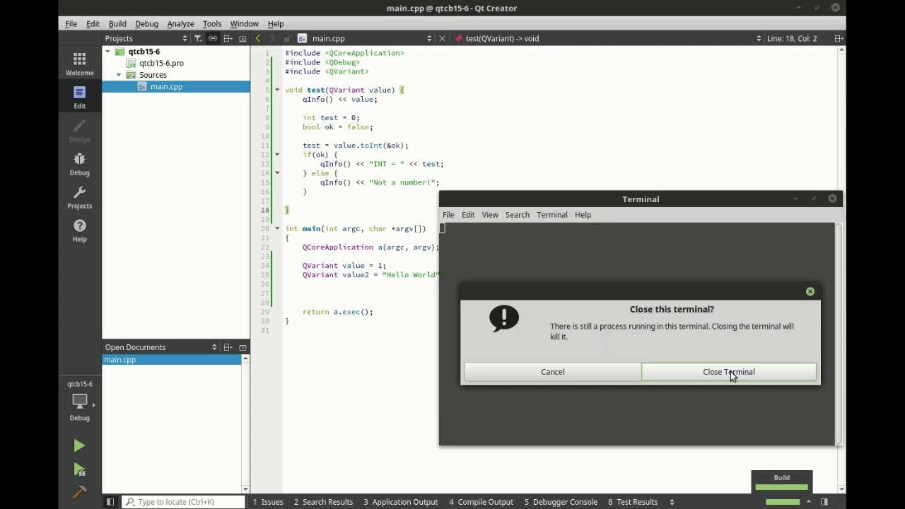Select main.cpp in Open Documents list
This screenshot has width=905, height=509.
click(x=172, y=360)
